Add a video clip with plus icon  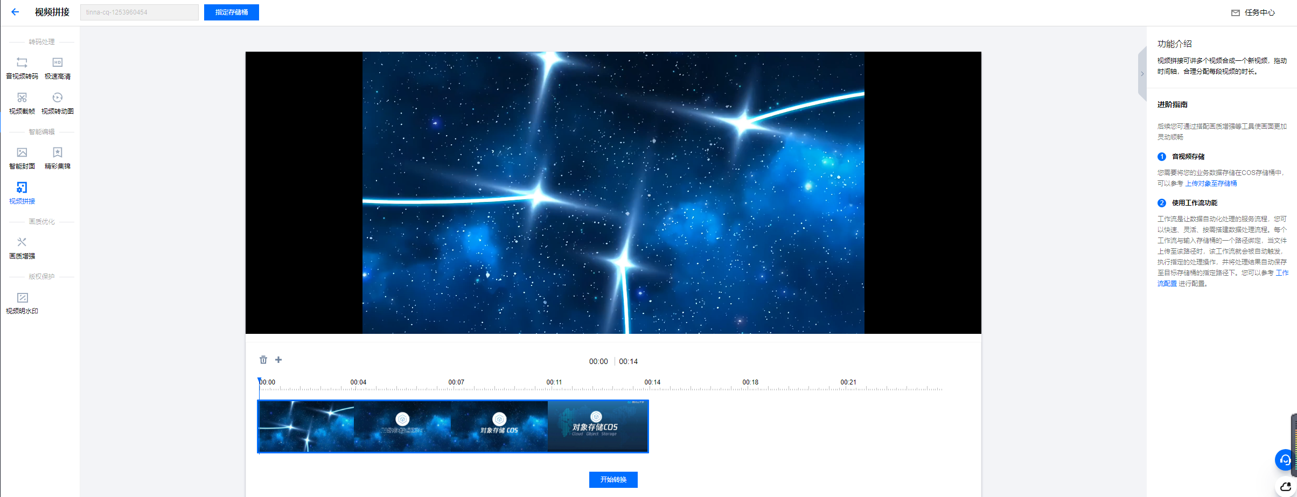pyautogui.click(x=278, y=360)
